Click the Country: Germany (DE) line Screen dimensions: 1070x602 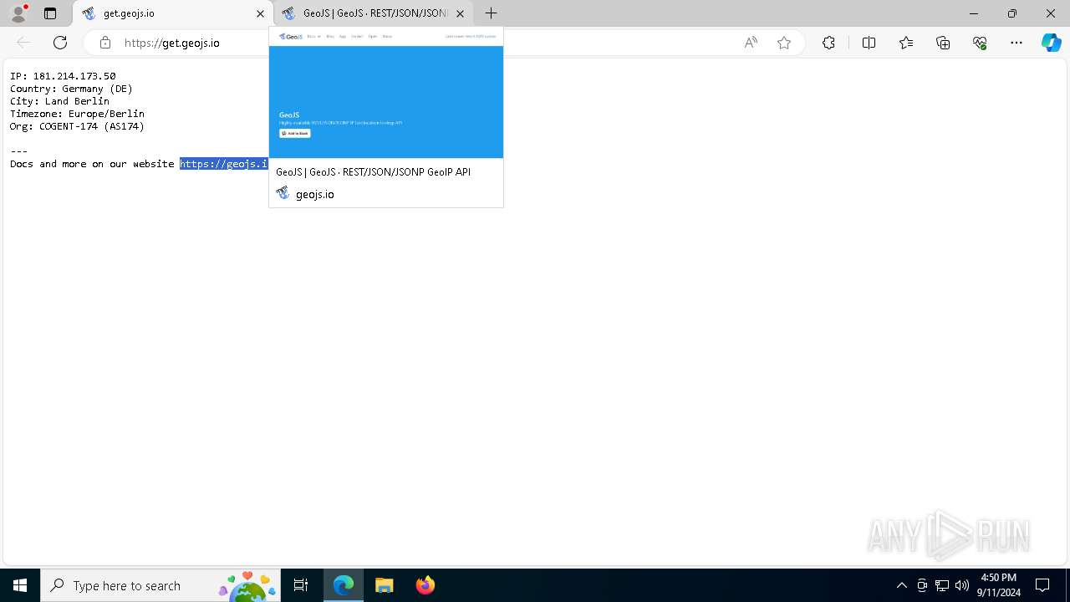tap(71, 89)
